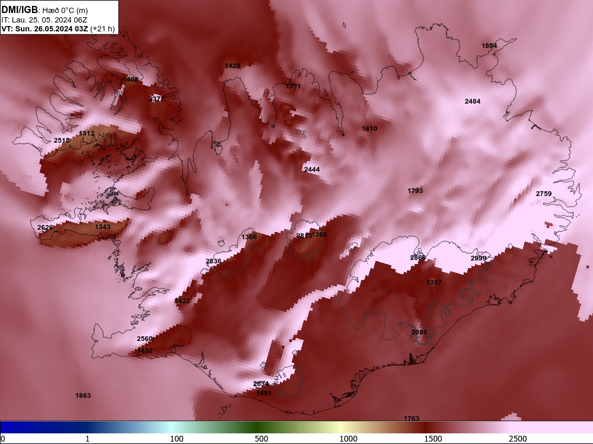
Task: Click the legend label 1500
Action: pos(433,439)
